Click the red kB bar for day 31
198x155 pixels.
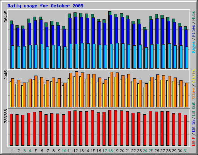click(185, 130)
